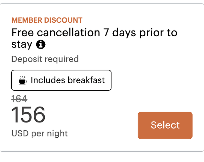
Task: Open the cancellation policy info icon
Action: [41, 44]
